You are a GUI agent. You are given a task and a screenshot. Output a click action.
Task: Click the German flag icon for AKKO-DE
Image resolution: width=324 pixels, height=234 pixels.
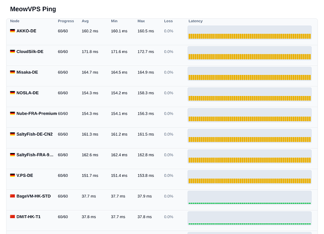click(x=12, y=31)
